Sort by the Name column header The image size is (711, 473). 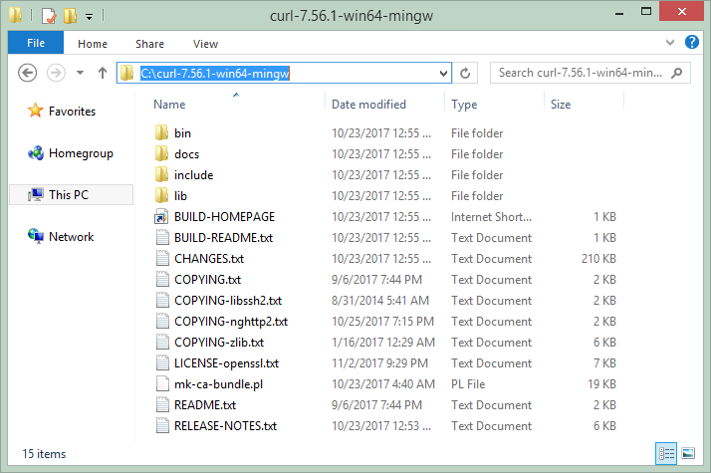click(x=169, y=105)
